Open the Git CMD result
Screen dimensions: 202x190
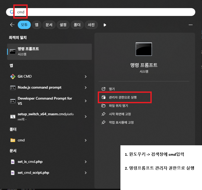[x=50, y=77]
